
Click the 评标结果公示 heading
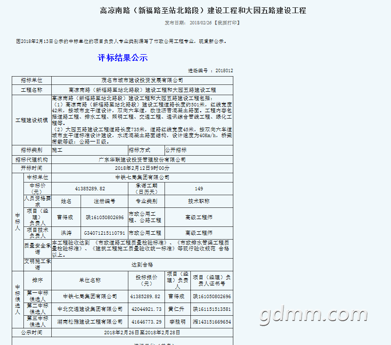tap(123, 58)
